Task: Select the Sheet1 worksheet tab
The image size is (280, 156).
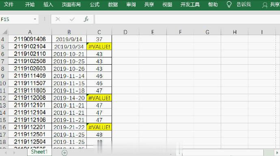Action: 39,152
